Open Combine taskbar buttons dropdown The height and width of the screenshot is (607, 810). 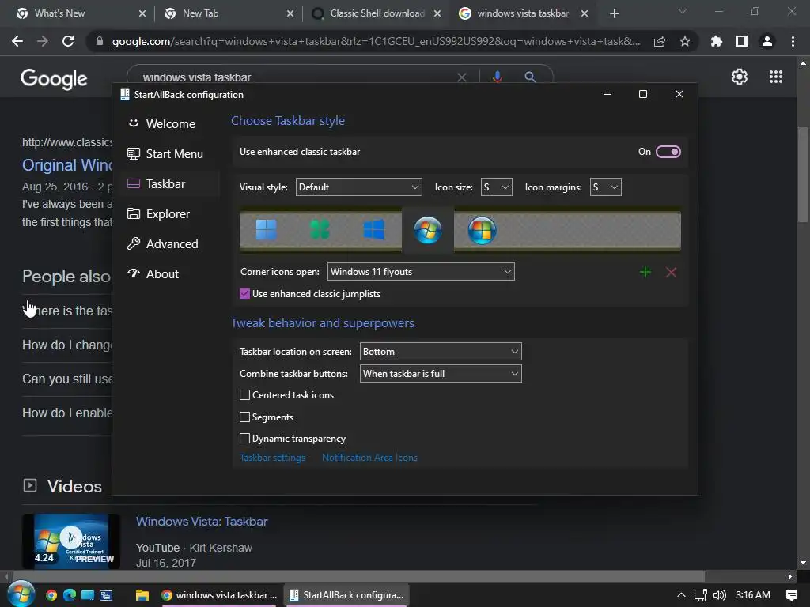pos(441,374)
